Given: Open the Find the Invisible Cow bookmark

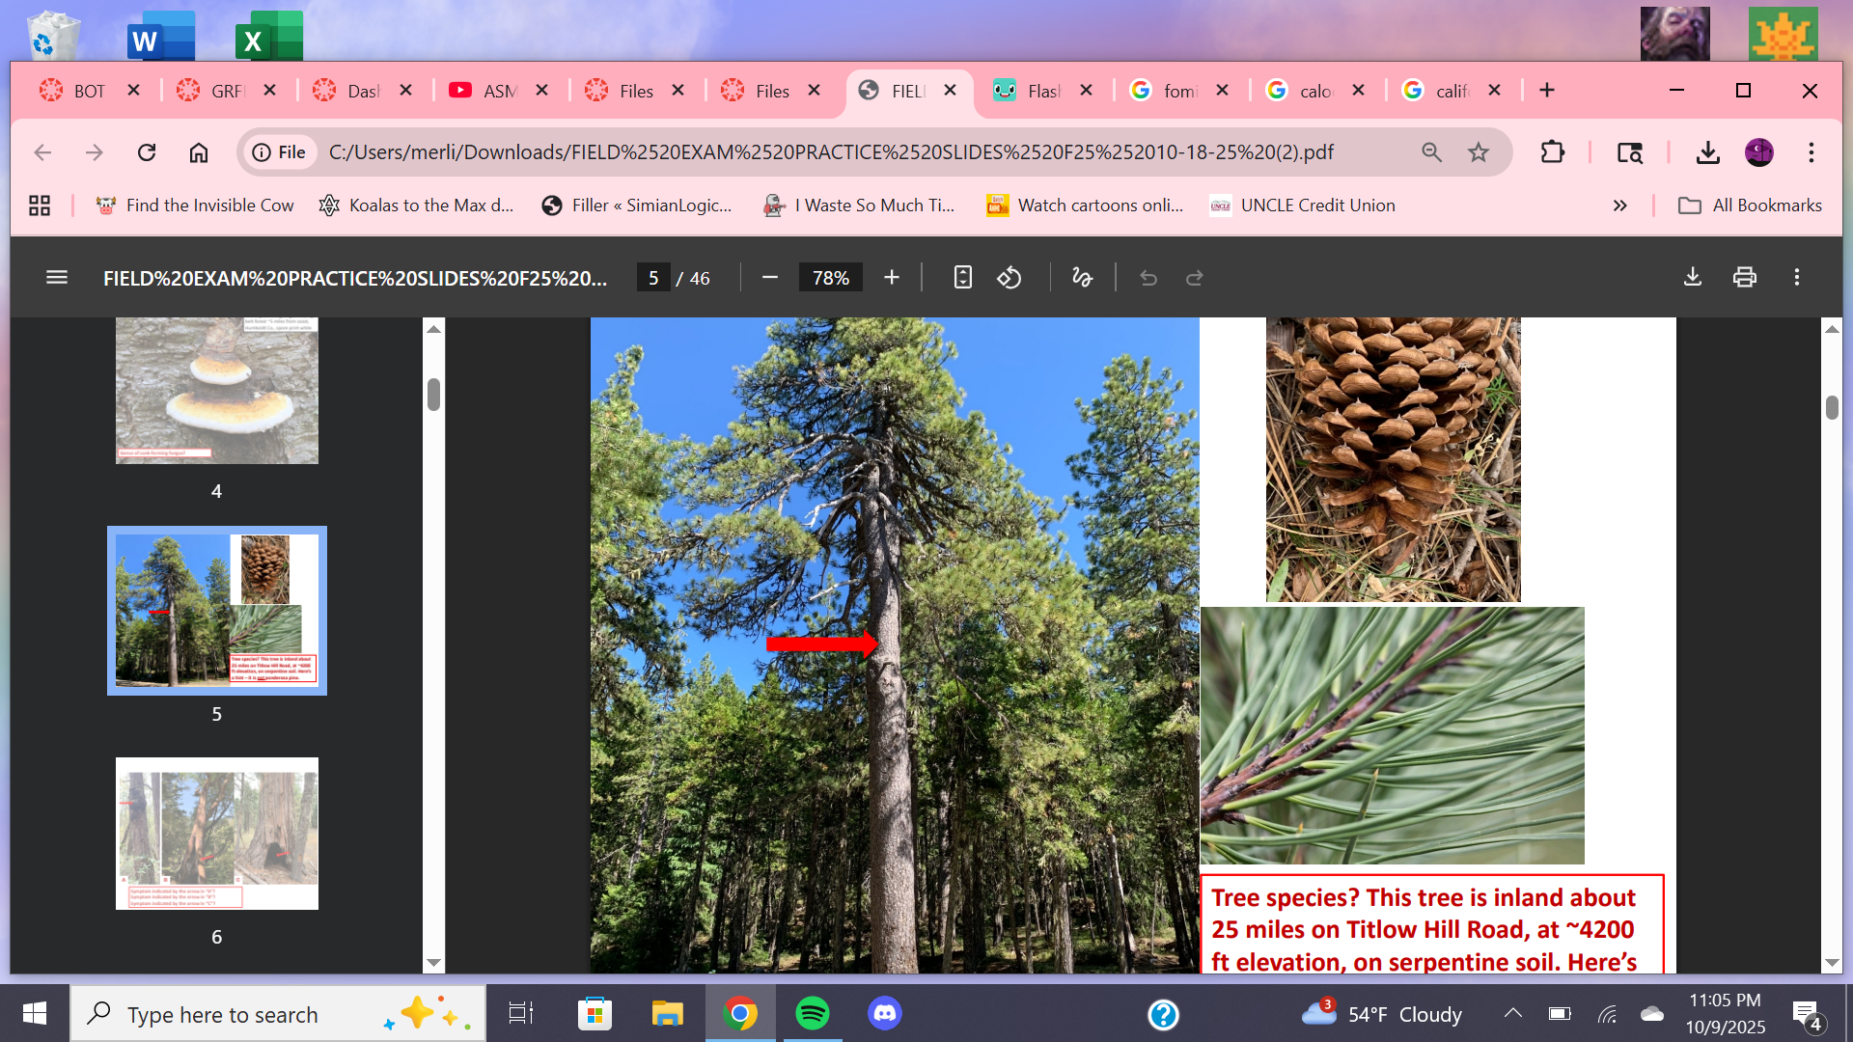Looking at the screenshot, I should (x=195, y=206).
